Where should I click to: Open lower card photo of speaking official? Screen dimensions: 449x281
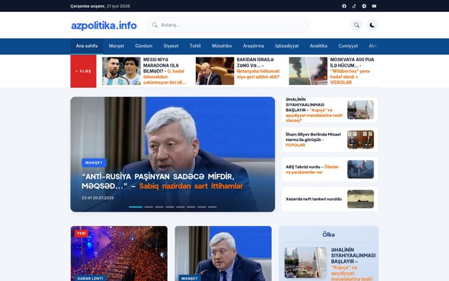pyautogui.click(x=223, y=254)
